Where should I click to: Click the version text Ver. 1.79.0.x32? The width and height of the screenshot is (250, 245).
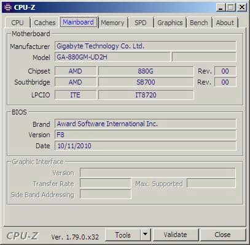point(75,237)
